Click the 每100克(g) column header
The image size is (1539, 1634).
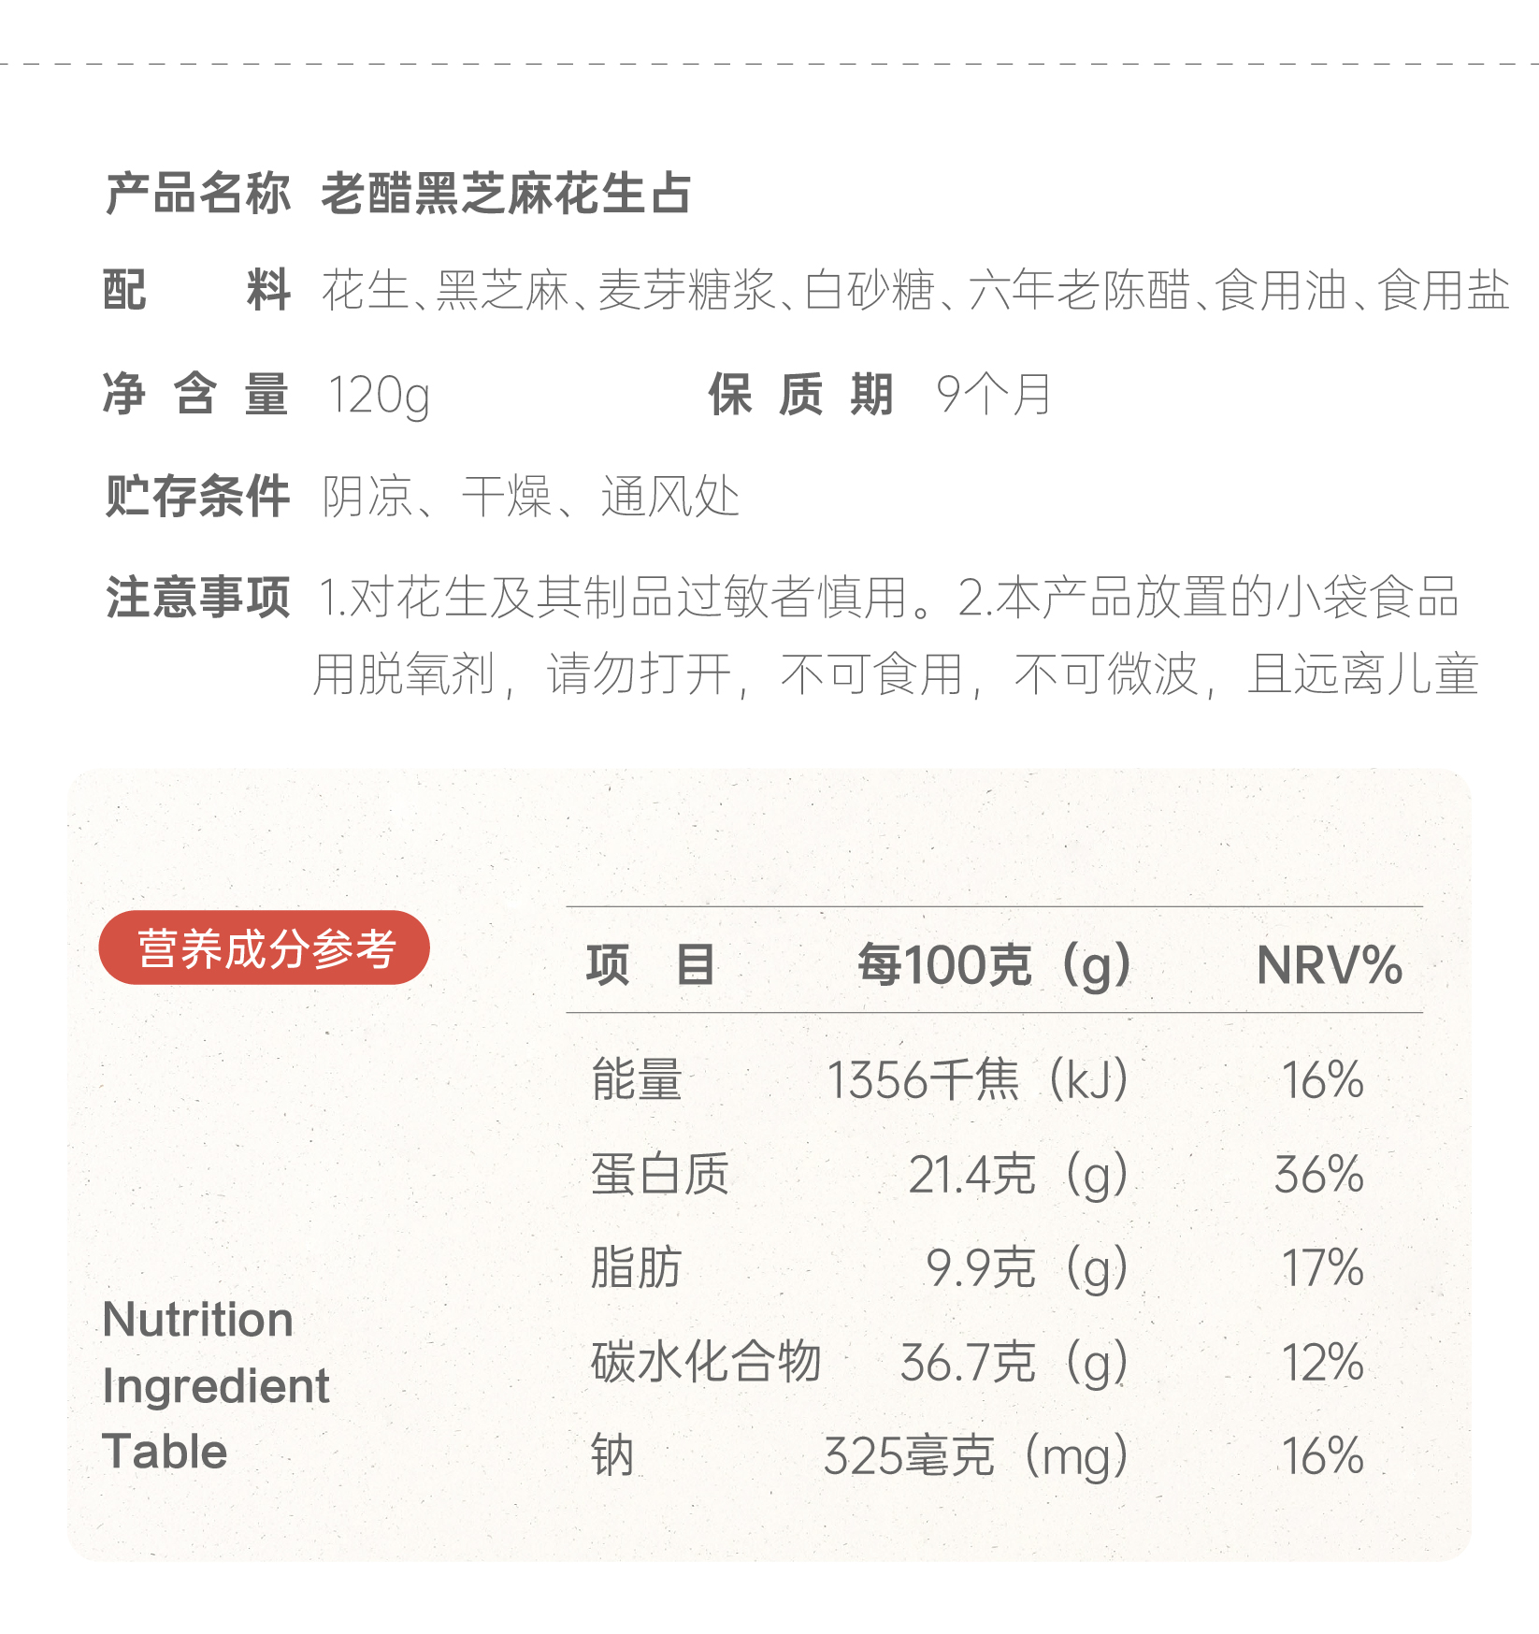[994, 964]
